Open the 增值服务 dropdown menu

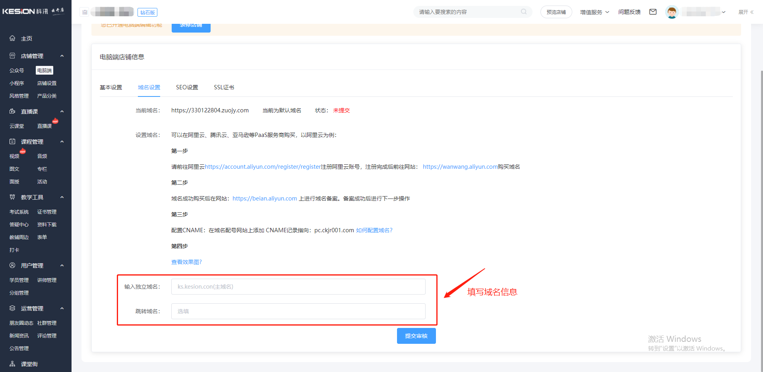click(x=595, y=12)
